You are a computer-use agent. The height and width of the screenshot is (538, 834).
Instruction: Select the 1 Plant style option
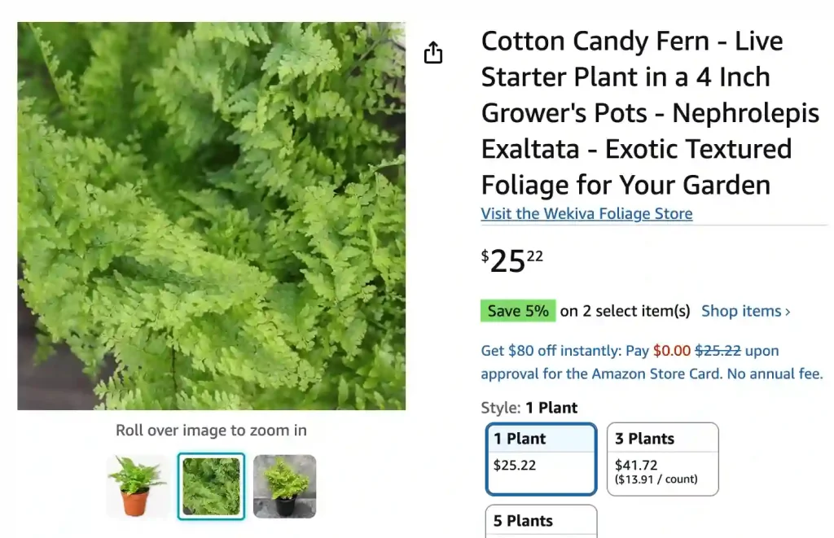tap(541, 458)
